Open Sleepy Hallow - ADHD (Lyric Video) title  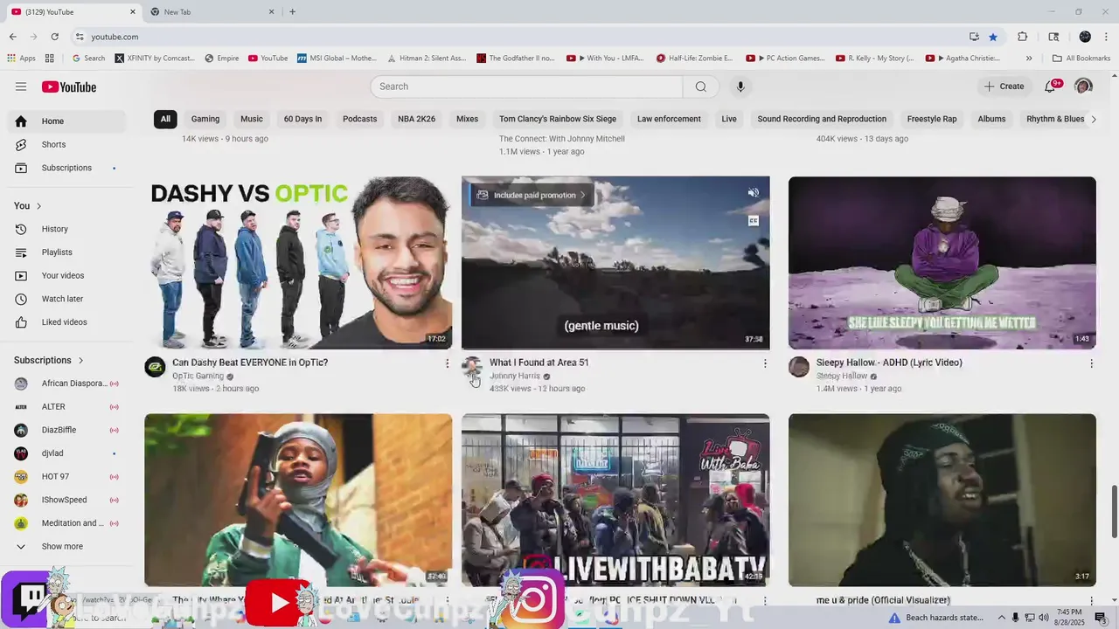[889, 363]
